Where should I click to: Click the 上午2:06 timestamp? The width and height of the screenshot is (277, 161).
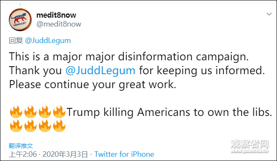[23, 154]
